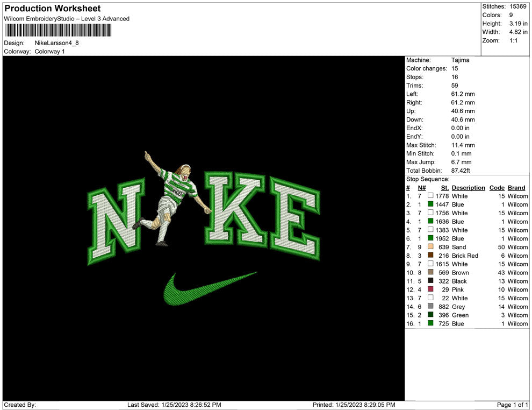This screenshot has height=410, width=532.
Task: Click the Sand description in row 7
Action: click(x=459, y=247)
